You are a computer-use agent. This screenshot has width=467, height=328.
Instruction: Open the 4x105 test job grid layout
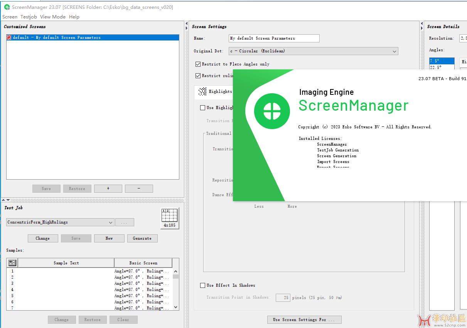click(170, 219)
